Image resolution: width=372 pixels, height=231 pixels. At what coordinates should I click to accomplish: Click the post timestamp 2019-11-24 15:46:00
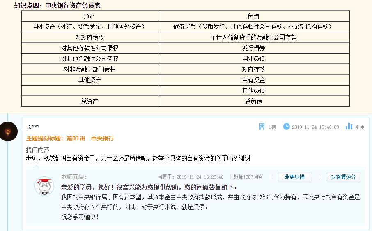click(x=315, y=127)
